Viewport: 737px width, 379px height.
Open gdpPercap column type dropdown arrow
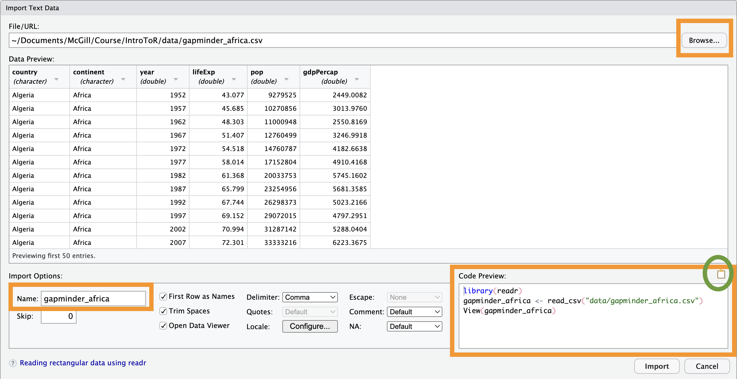tap(357, 80)
